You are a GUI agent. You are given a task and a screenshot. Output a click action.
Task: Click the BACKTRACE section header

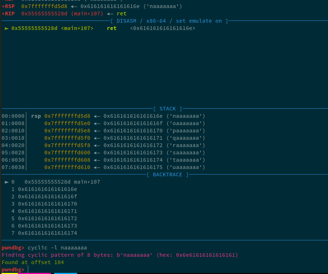167,174
